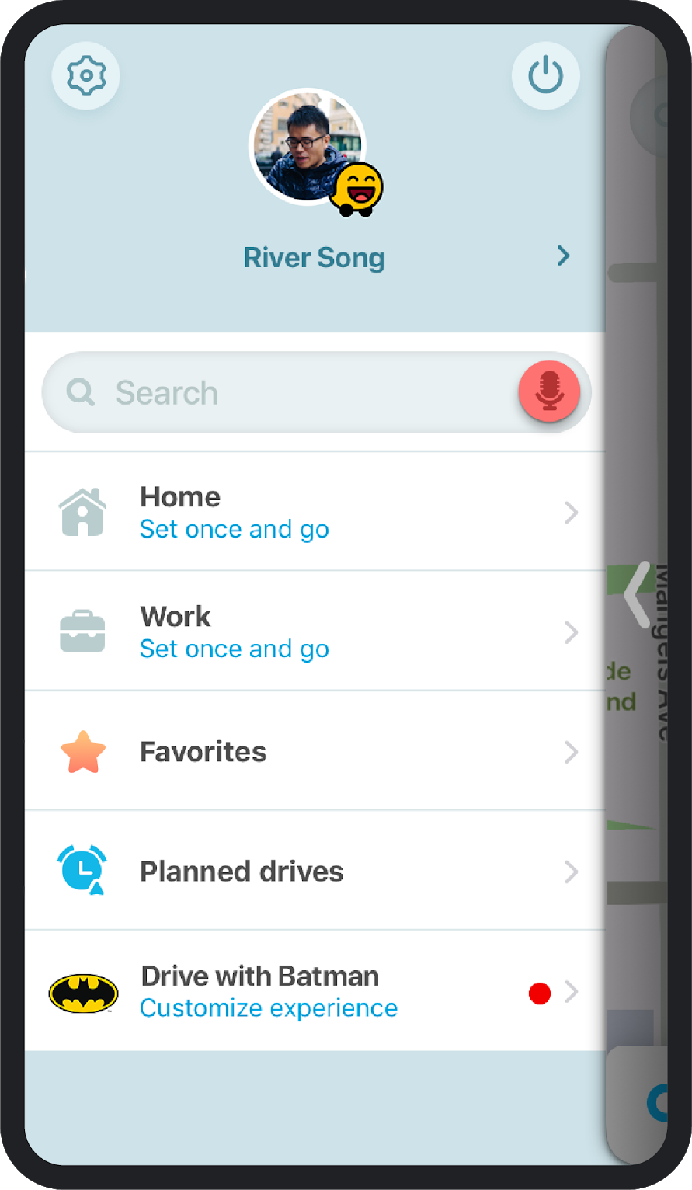
Task: Select the Drive with Batman menu item
Action: [x=260, y=976]
